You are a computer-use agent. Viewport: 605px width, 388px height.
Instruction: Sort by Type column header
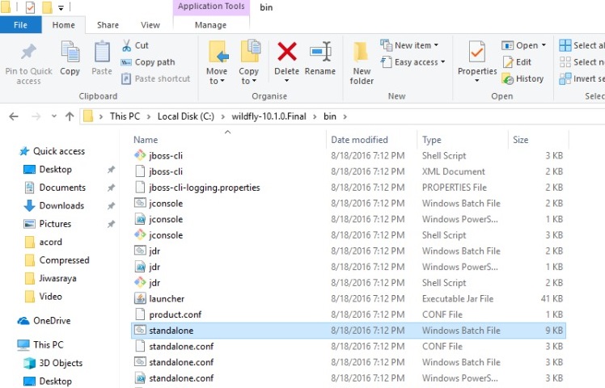[431, 140]
